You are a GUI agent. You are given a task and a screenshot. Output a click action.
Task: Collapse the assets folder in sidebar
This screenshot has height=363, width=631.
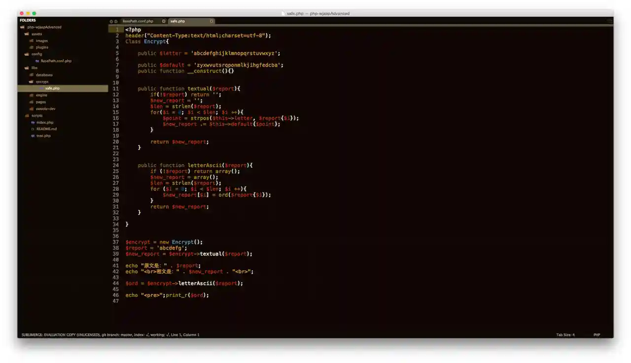click(27, 34)
